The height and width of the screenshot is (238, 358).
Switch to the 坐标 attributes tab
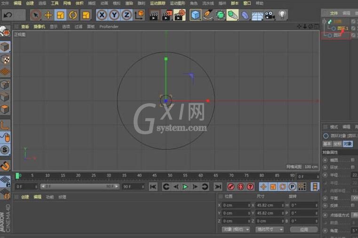coord(337,144)
